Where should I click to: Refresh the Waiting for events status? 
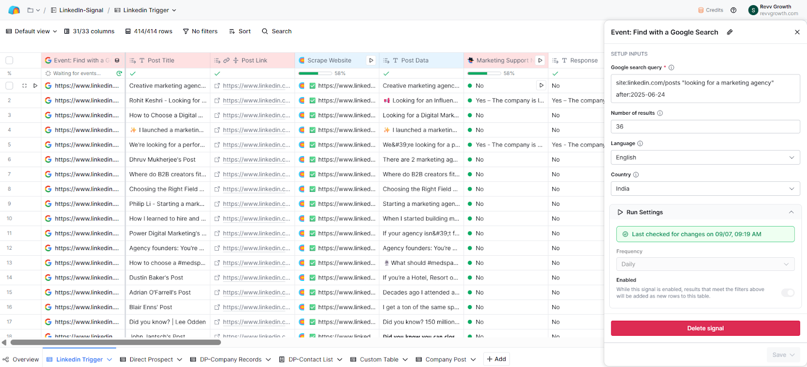click(119, 74)
